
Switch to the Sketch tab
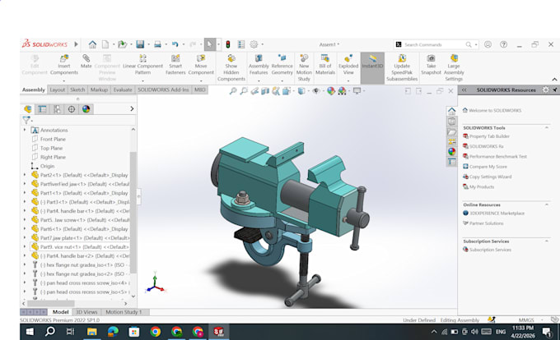pos(77,90)
